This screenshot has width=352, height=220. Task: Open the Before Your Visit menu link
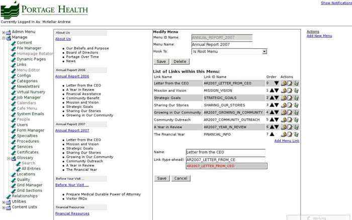pyautogui.click(x=72, y=185)
